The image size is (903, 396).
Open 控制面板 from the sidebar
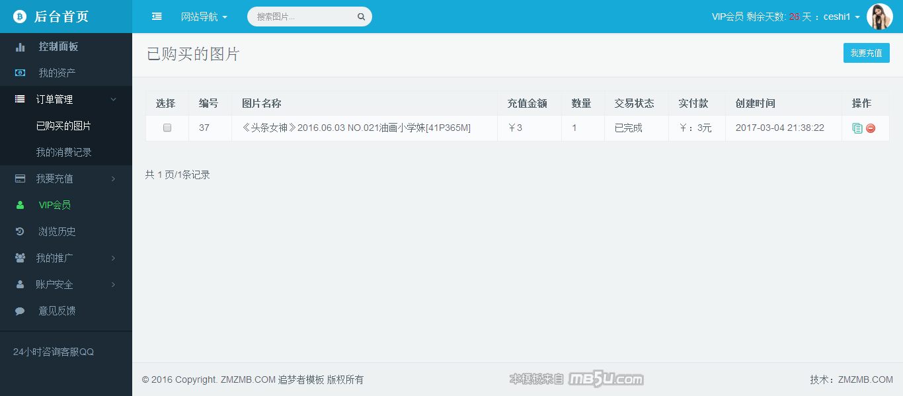point(58,46)
